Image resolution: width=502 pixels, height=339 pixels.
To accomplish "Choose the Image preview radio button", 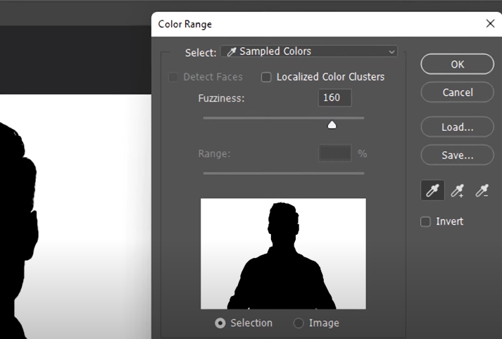I will click(x=299, y=323).
